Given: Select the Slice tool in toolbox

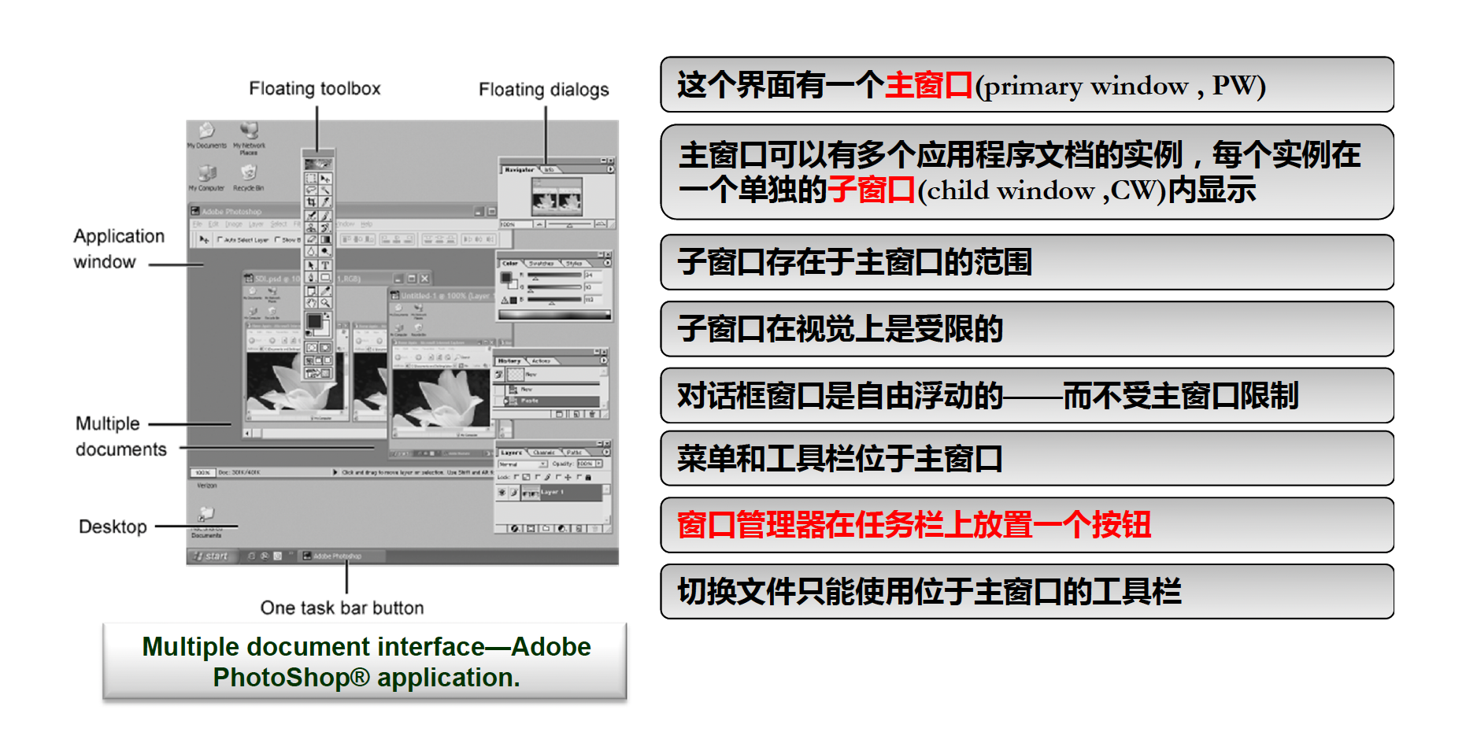Looking at the screenshot, I should click(x=325, y=201).
